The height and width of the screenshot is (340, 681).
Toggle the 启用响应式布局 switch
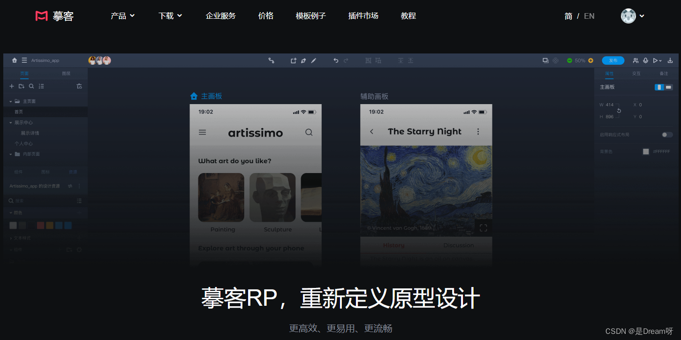pyautogui.click(x=667, y=135)
